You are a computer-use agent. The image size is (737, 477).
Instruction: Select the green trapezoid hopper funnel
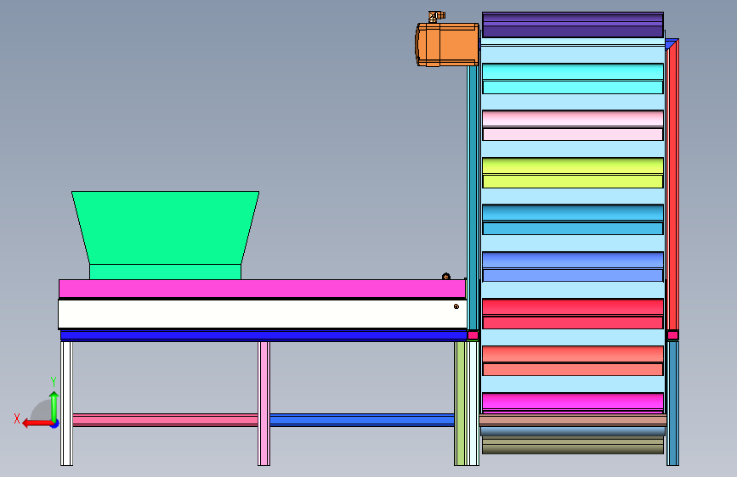[165, 227]
